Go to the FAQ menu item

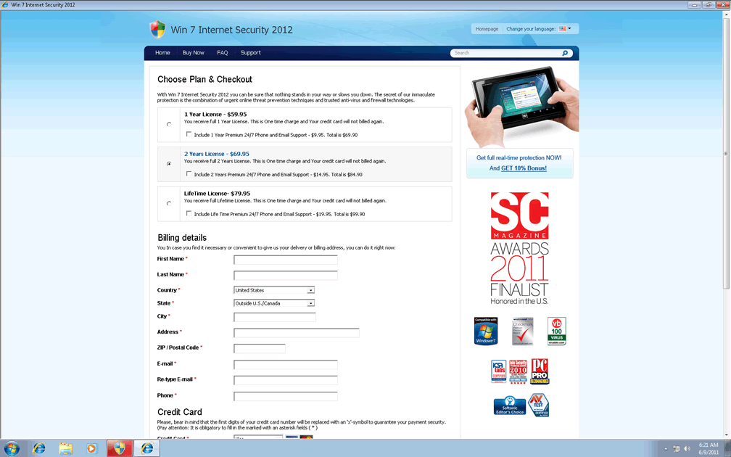point(222,53)
